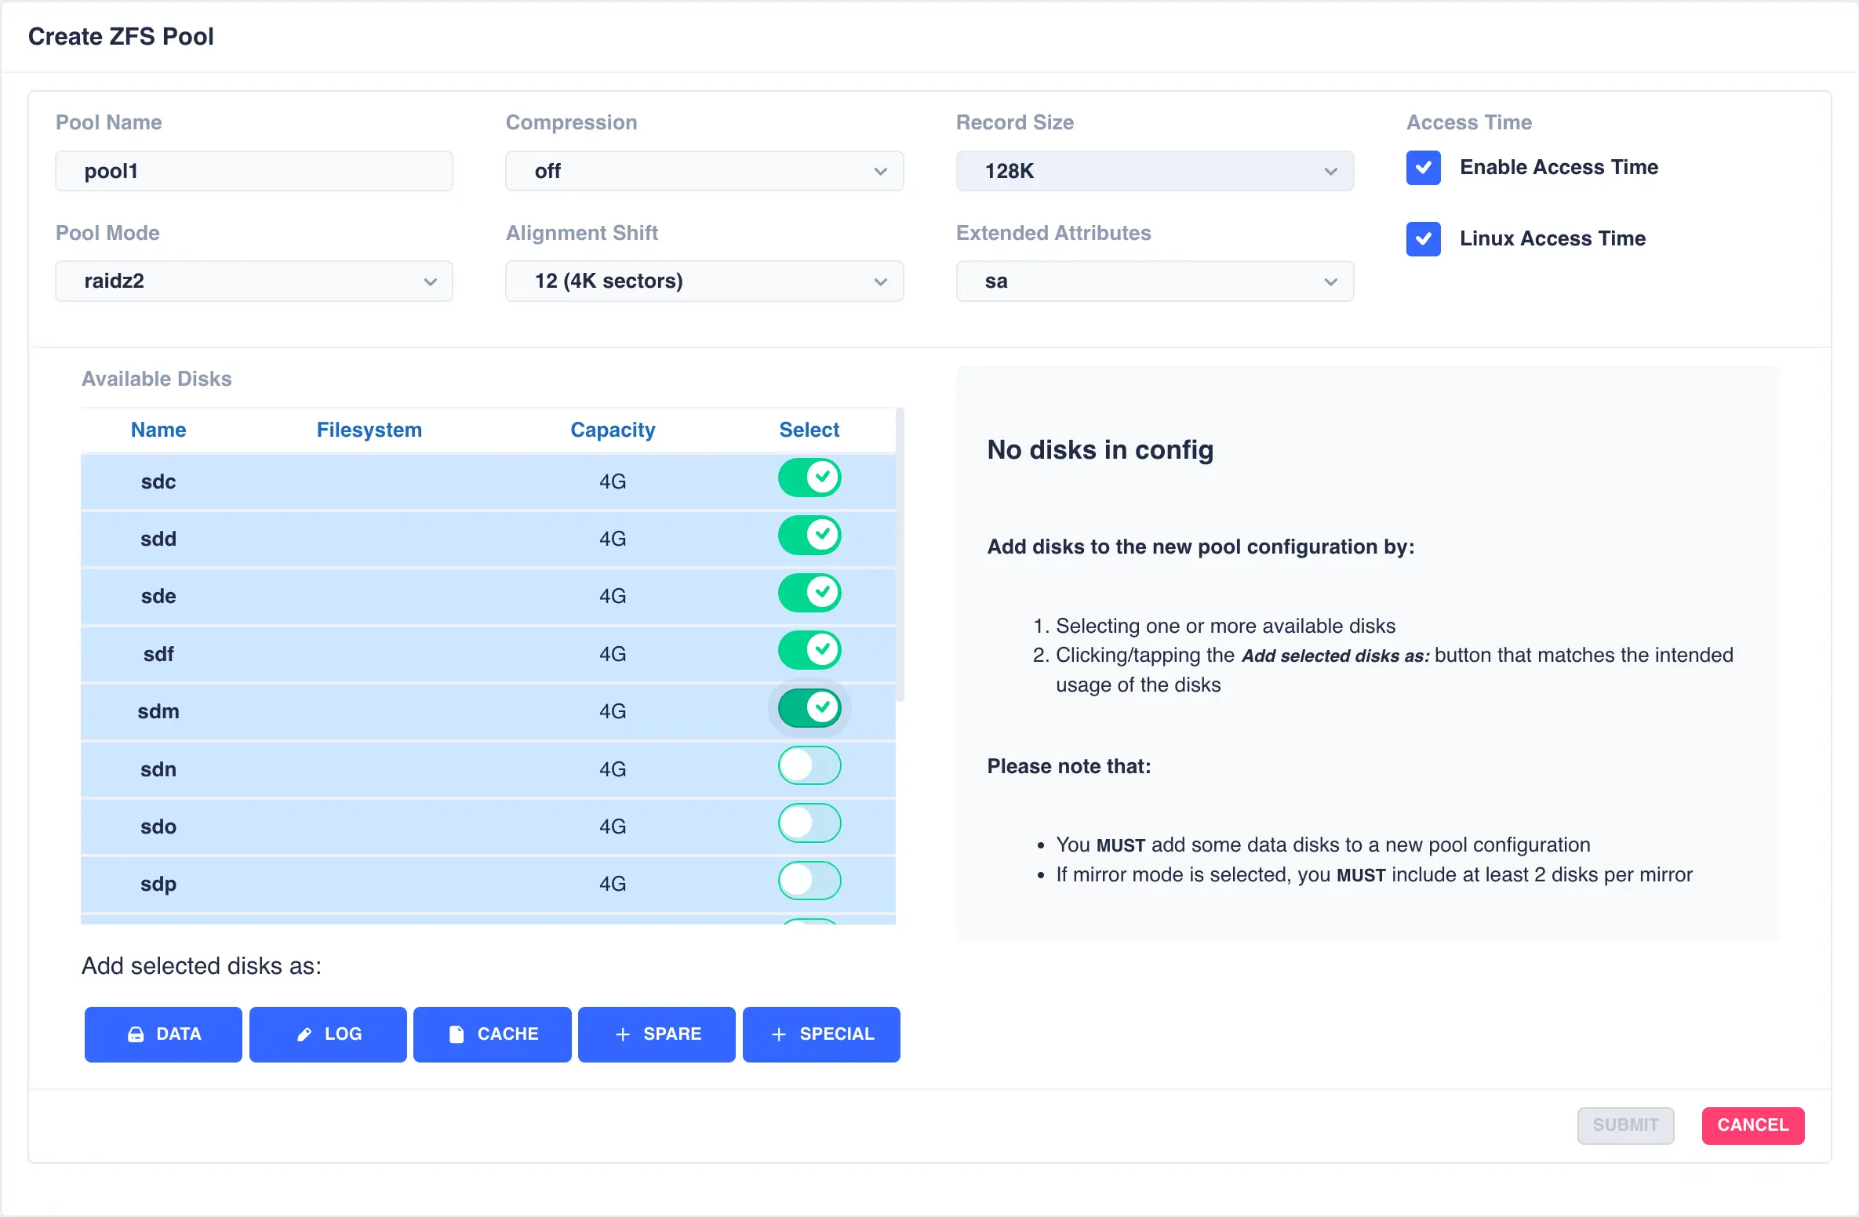The image size is (1859, 1217).
Task: Click the pencil icon on LOG button
Action: click(x=304, y=1034)
